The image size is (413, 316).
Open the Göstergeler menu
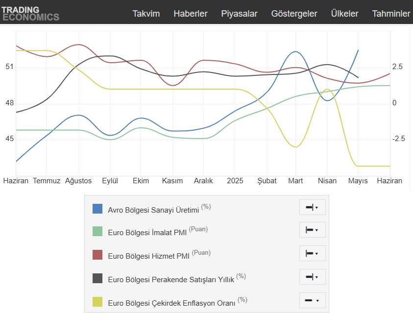[294, 14]
